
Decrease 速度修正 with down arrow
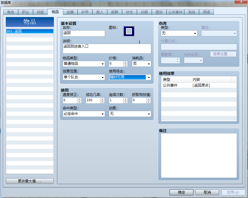pos(79,102)
